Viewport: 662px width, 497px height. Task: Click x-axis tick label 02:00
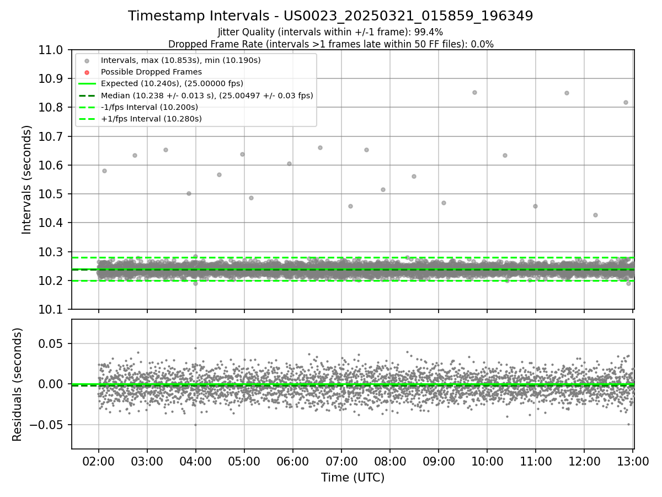click(99, 461)
